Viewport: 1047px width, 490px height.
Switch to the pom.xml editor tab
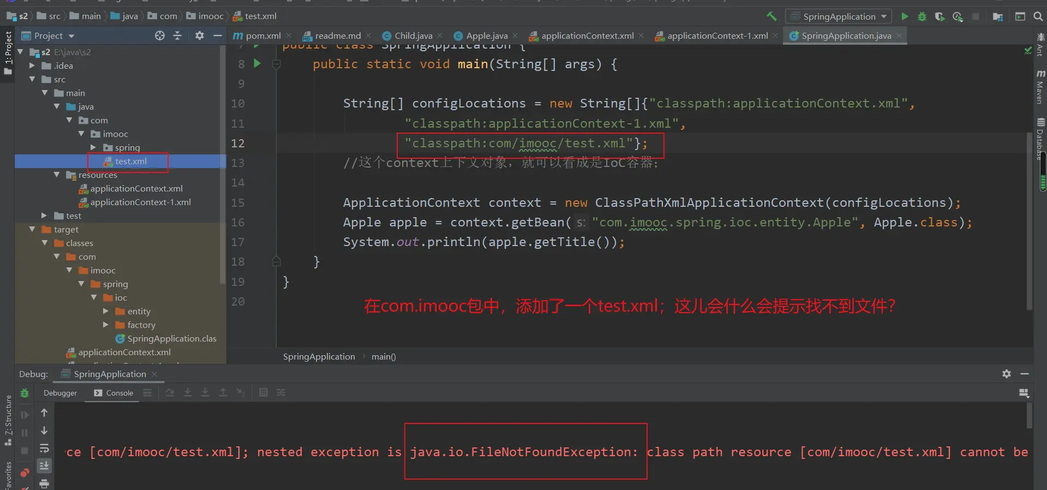click(x=262, y=36)
